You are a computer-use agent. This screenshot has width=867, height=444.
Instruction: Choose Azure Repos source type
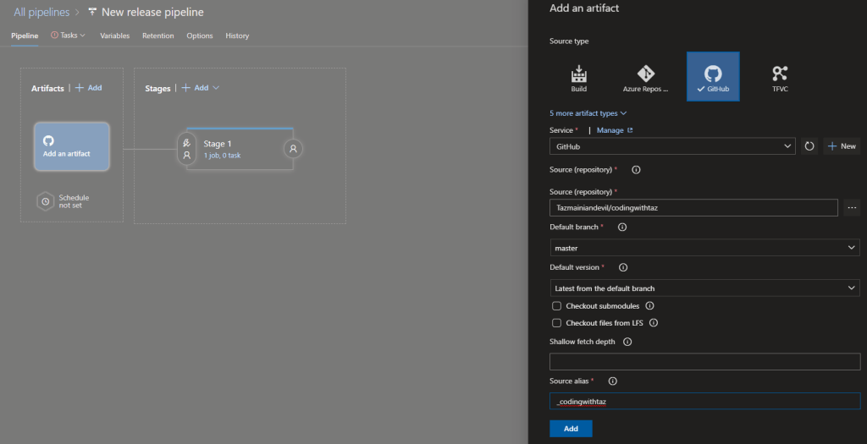(645, 77)
